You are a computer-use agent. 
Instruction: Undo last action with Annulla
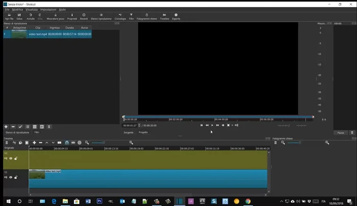(31, 17)
